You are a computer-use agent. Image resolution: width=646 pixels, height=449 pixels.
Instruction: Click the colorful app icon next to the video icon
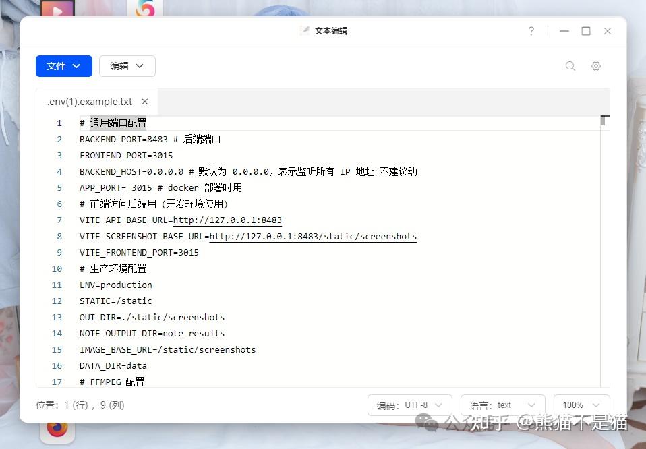pyautogui.click(x=145, y=9)
